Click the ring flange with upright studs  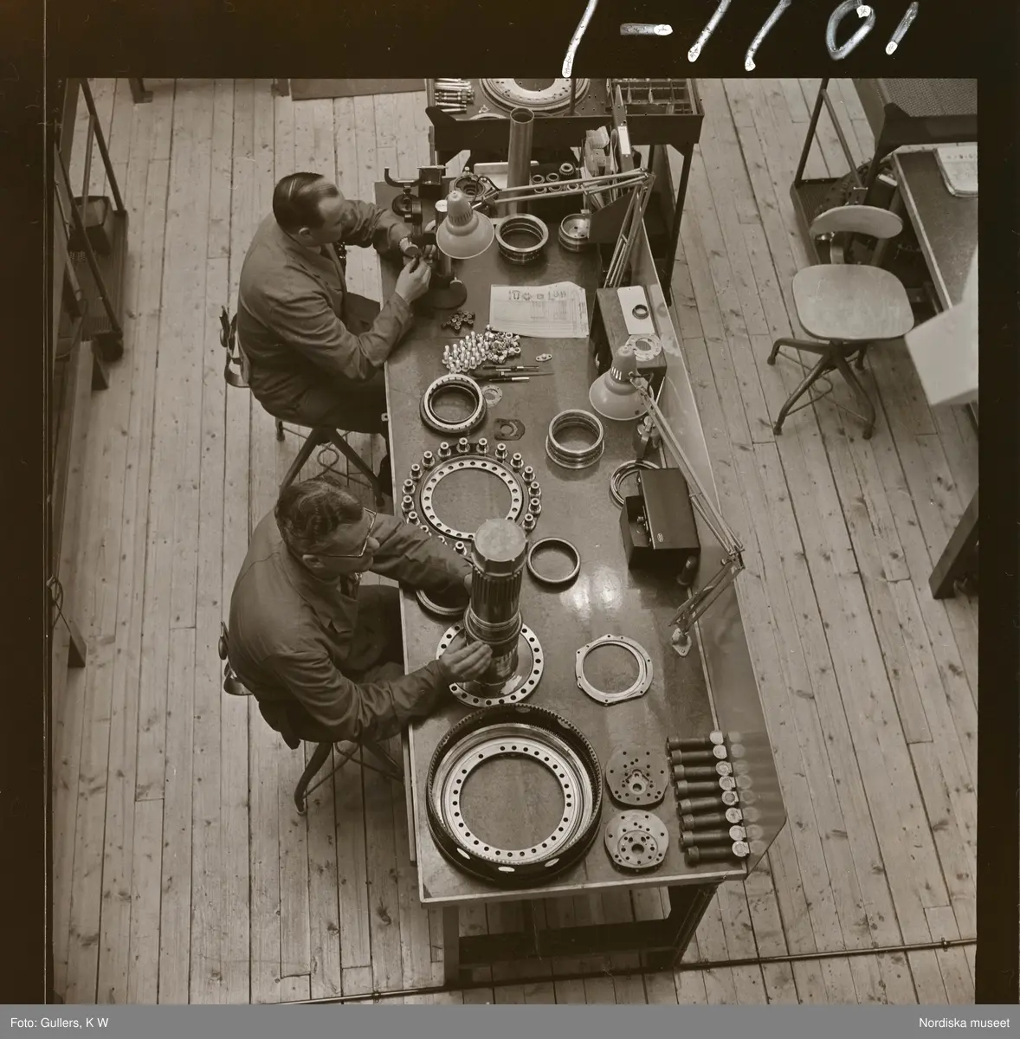(474, 483)
